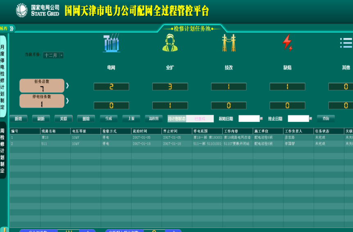Open the 其他 list icon
This screenshot has width=353, height=232.
click(346, 43)
